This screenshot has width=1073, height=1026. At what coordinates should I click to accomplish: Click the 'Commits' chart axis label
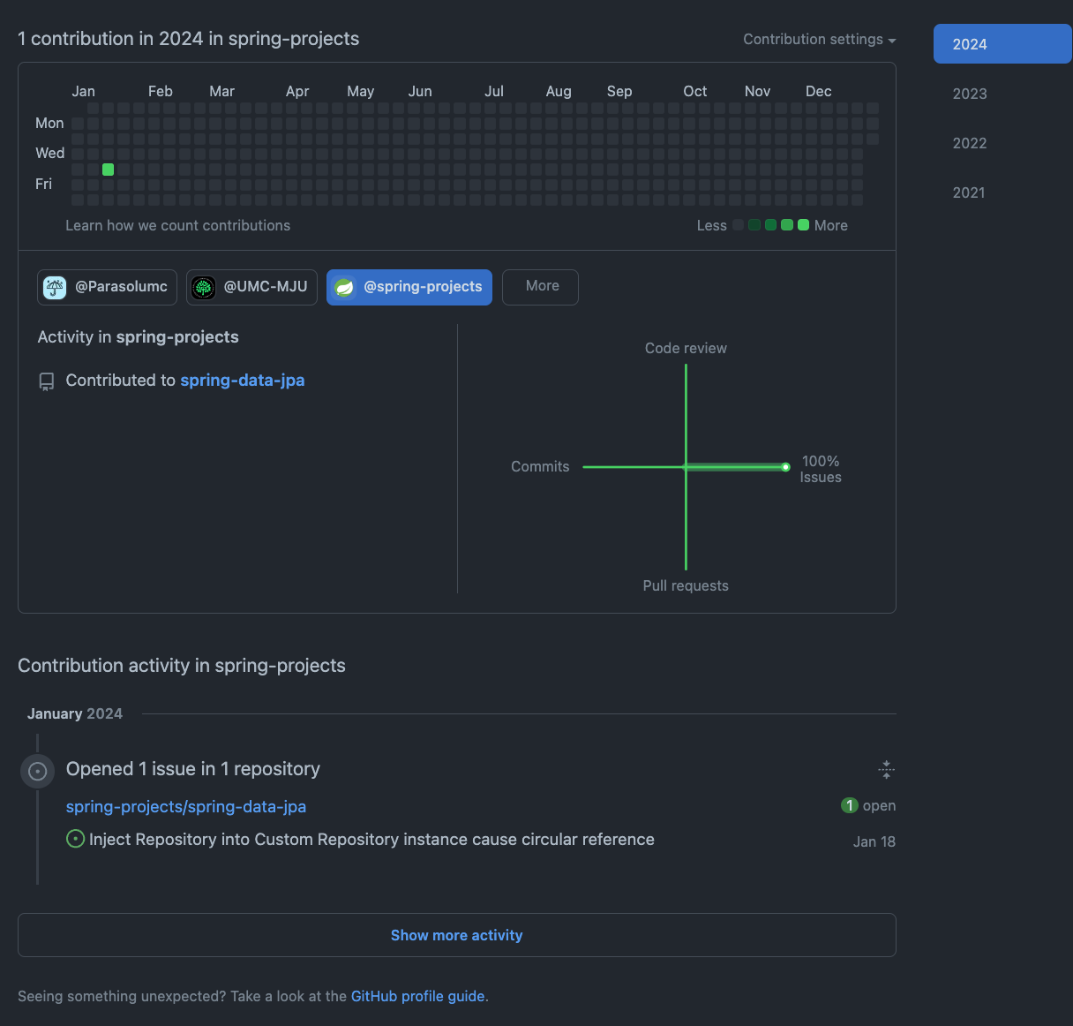[540, 467]
